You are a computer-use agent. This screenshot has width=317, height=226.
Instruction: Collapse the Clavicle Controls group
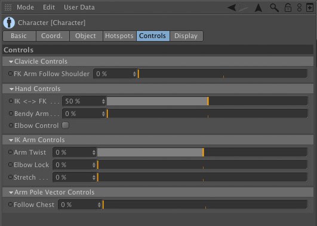(x=11, y=62)
